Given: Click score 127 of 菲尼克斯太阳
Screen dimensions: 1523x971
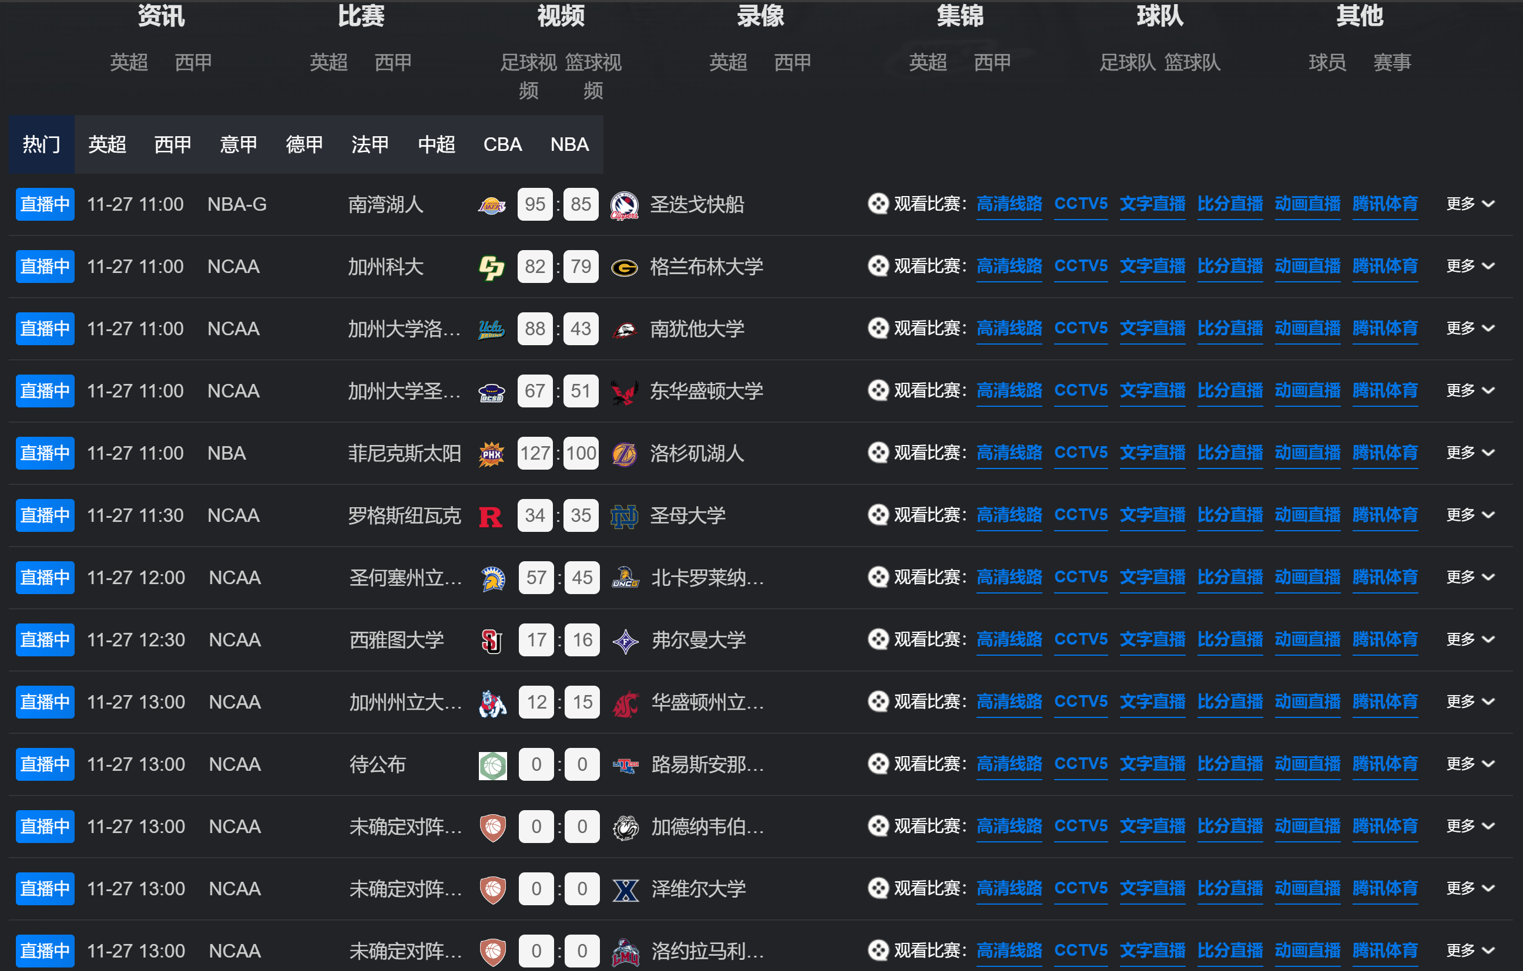Looking at the screenshot, I should pos(535,453).
